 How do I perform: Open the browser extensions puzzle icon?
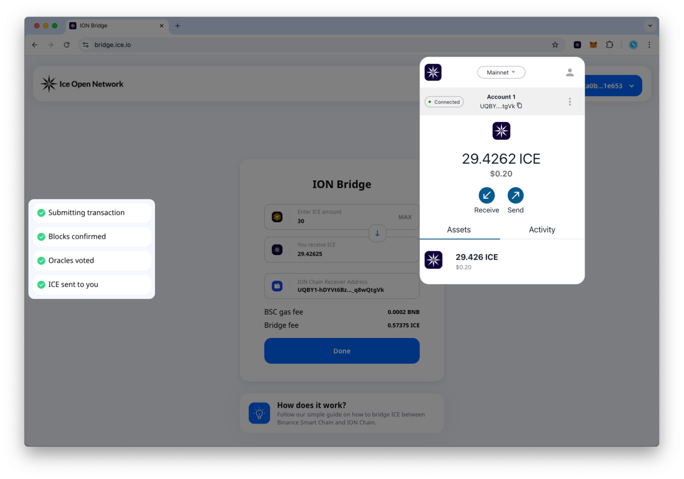[x=610, y=44]
